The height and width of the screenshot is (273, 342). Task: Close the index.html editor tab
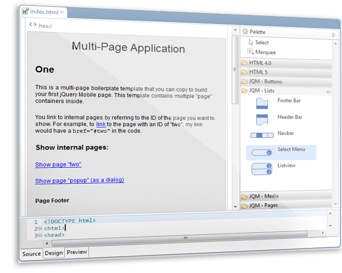click(62, 12)
